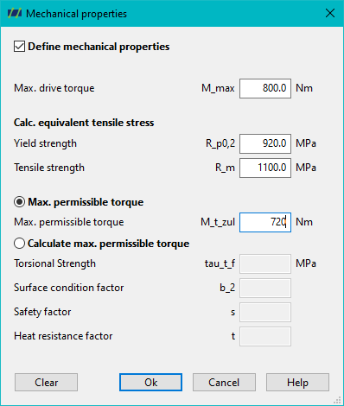Focus the M_max drive torque field
This screenshot has height=406, width=344.
[265, 88]
